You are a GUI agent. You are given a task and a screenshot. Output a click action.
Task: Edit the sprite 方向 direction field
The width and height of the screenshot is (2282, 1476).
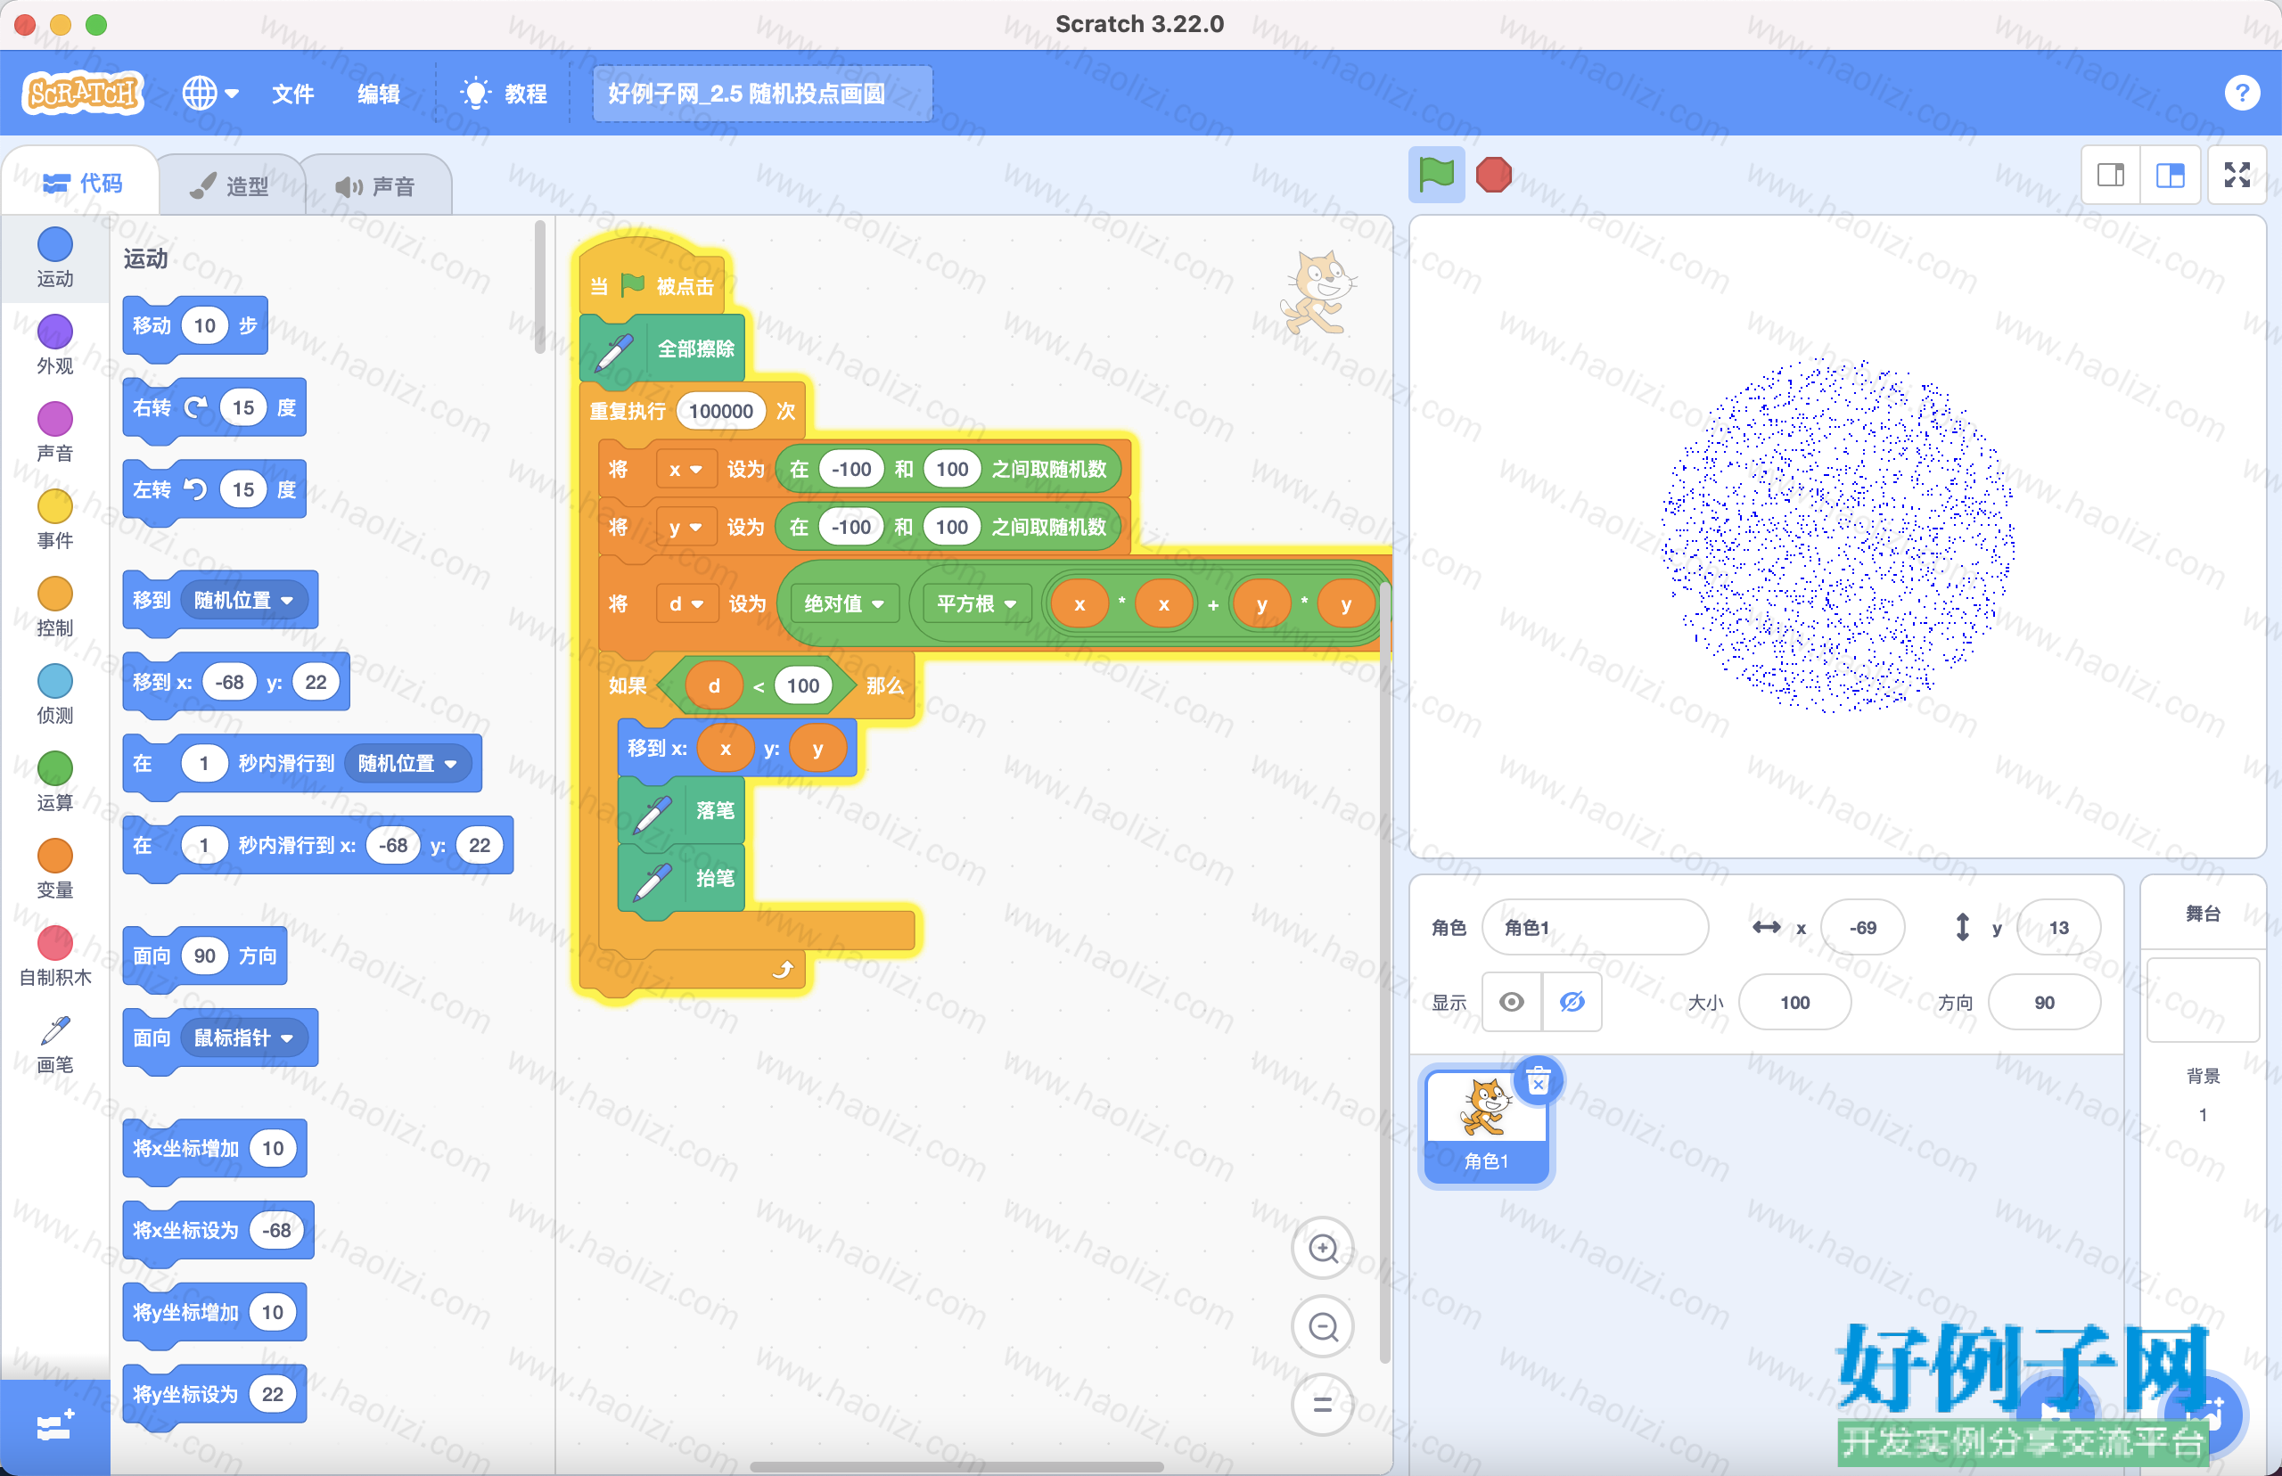[2044, 1002]
